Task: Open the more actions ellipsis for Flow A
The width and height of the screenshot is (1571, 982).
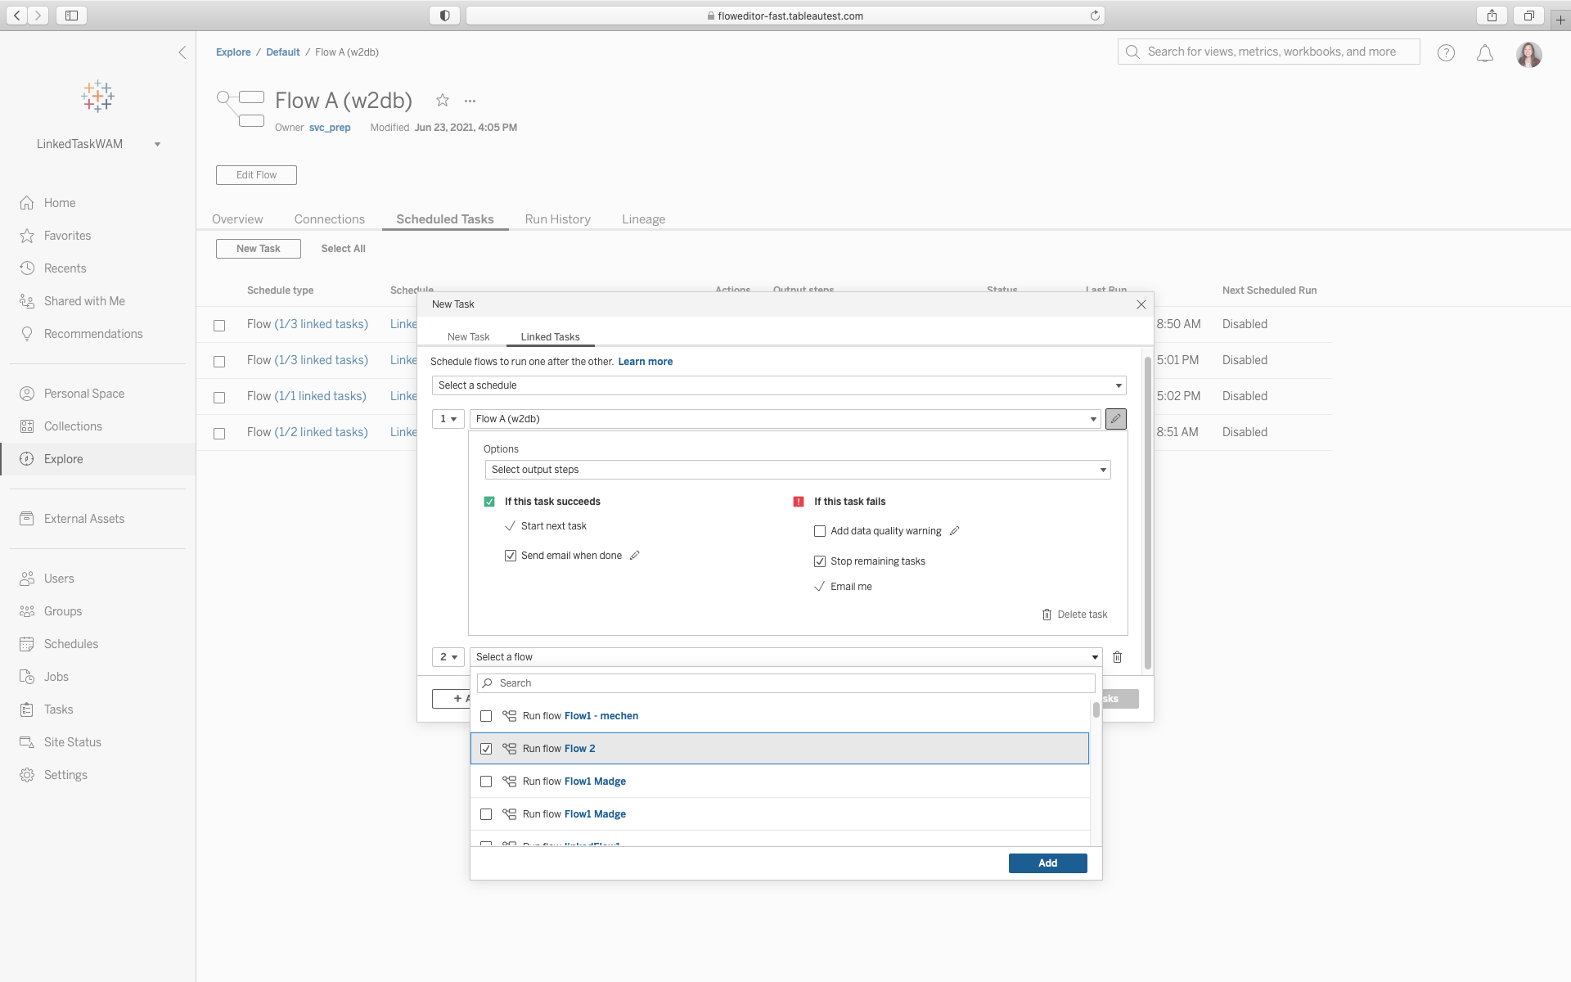Action: 470,101
